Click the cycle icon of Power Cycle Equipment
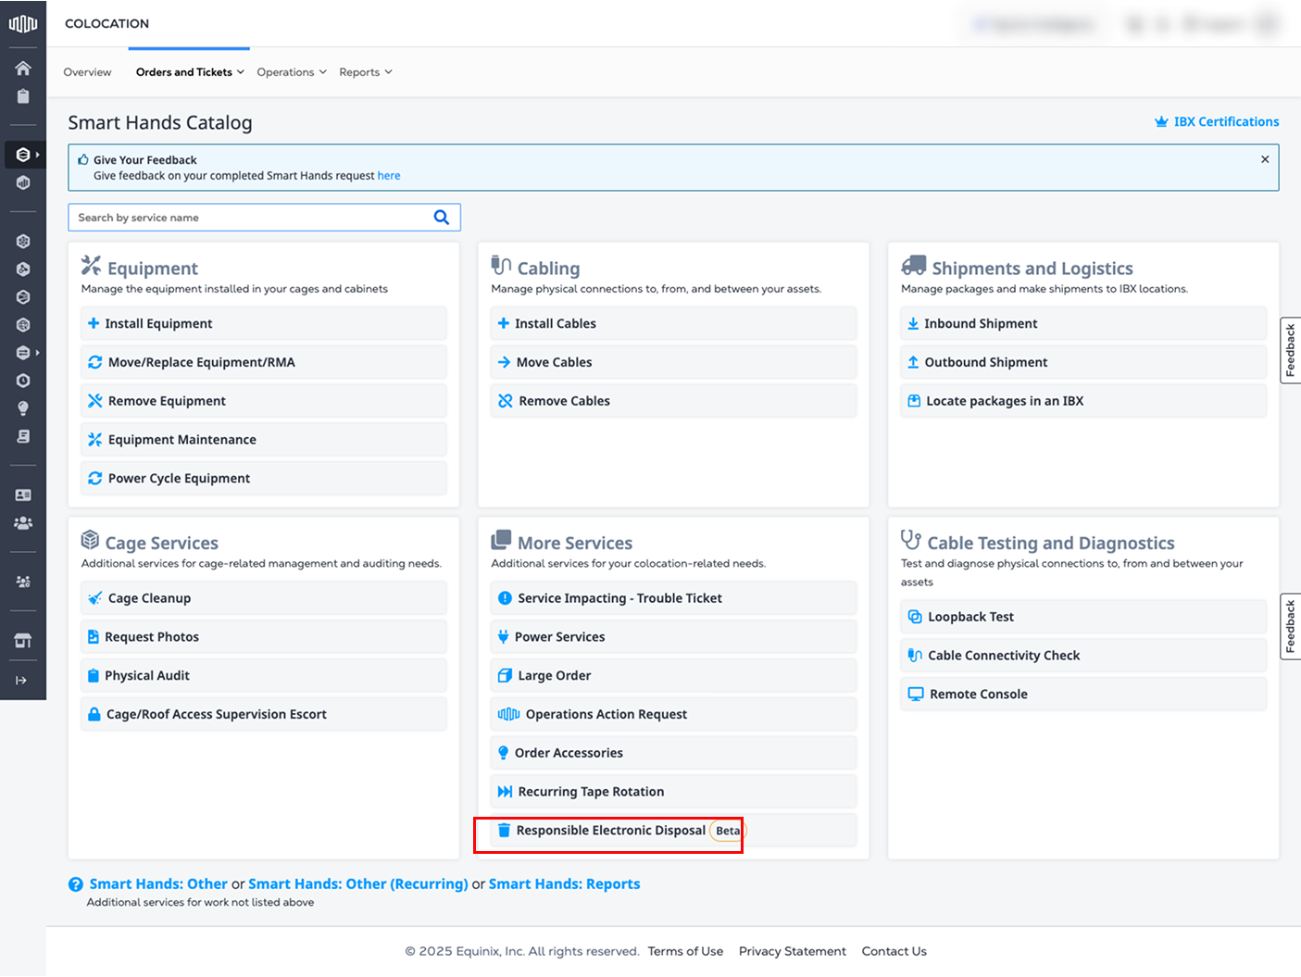Viewport: 1301px width, 977px height. (x=95, y=478)
